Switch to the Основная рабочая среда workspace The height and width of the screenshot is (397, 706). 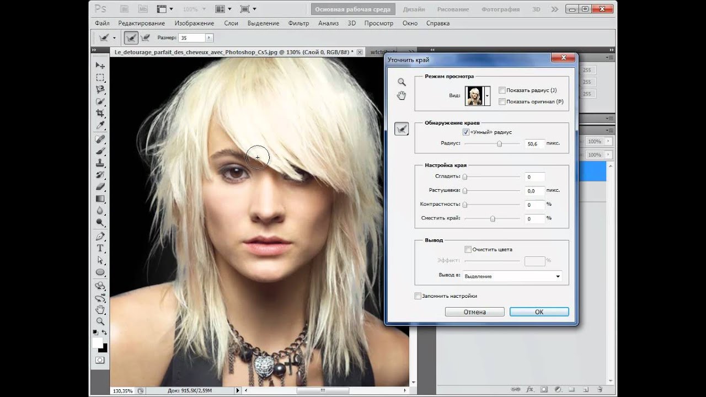(x=352, y=9)
